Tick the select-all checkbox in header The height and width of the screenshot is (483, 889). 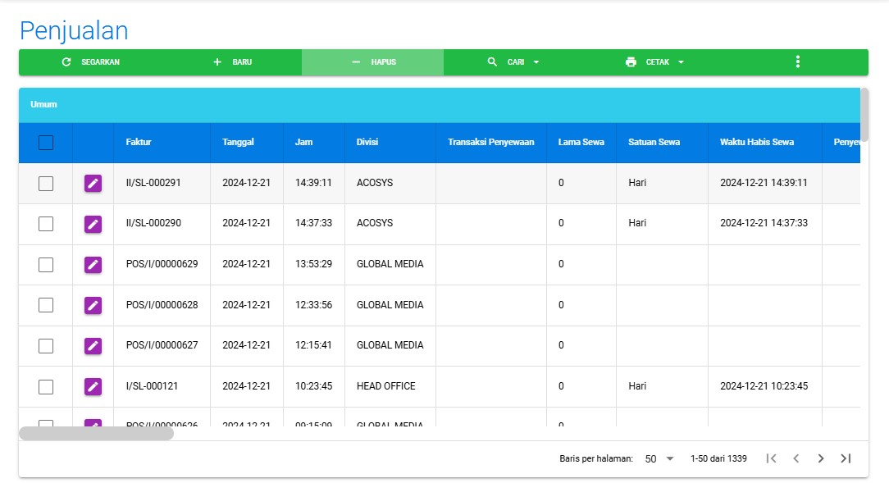tap(46, 143)
